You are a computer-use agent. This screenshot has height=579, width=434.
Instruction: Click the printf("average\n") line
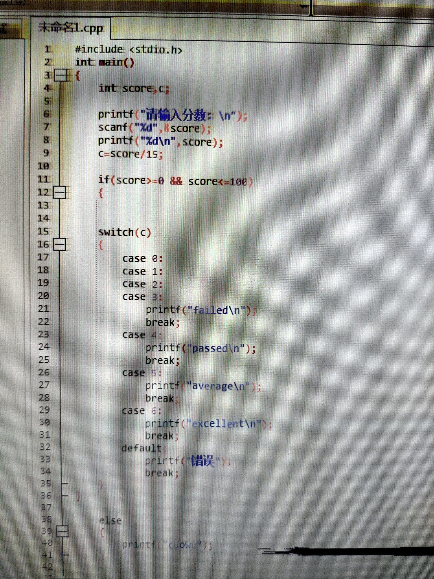[203, 386]
